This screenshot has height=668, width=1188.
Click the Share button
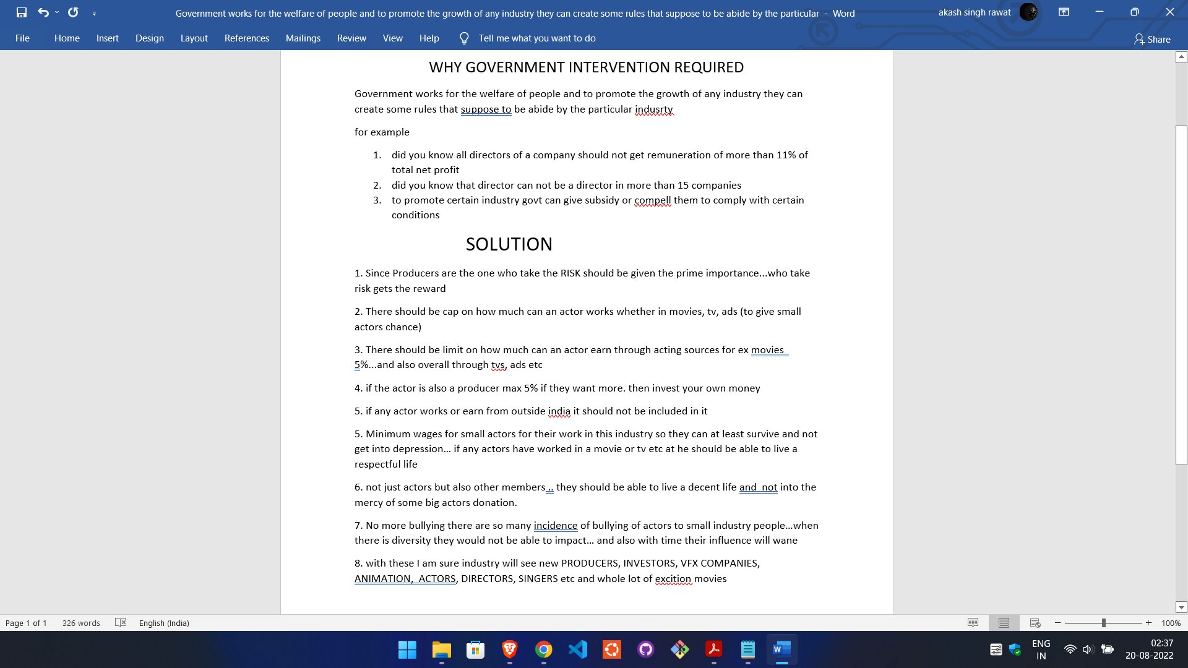(x=1152, y=39)
